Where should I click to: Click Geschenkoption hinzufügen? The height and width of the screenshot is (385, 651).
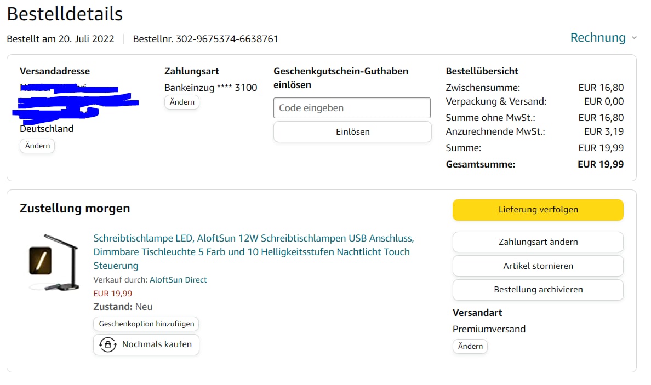[x=146, y=324]
